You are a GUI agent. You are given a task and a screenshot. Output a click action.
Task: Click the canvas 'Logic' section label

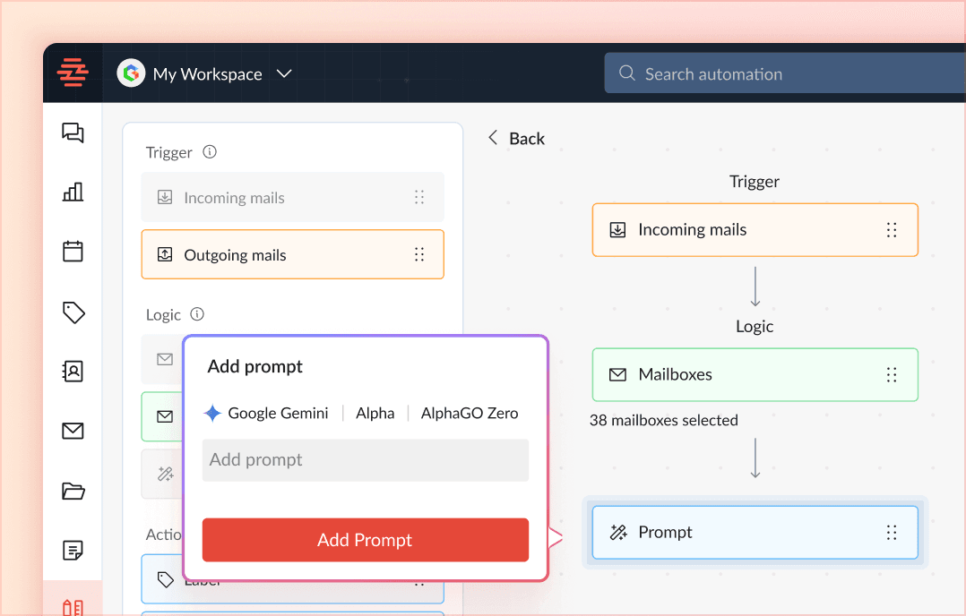click(755, 327)
